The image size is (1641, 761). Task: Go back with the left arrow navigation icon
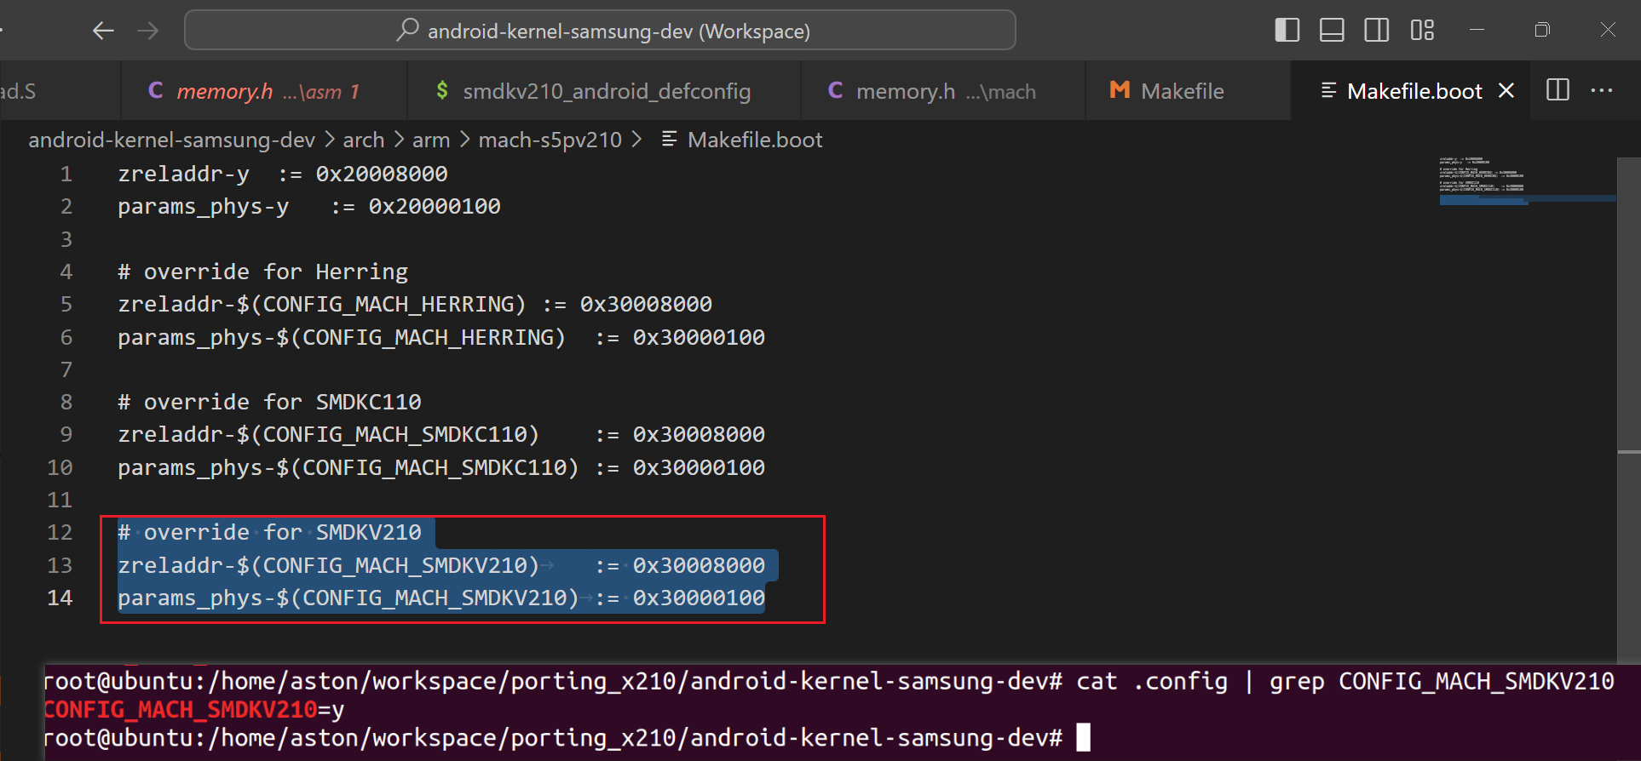click(103, 31)
